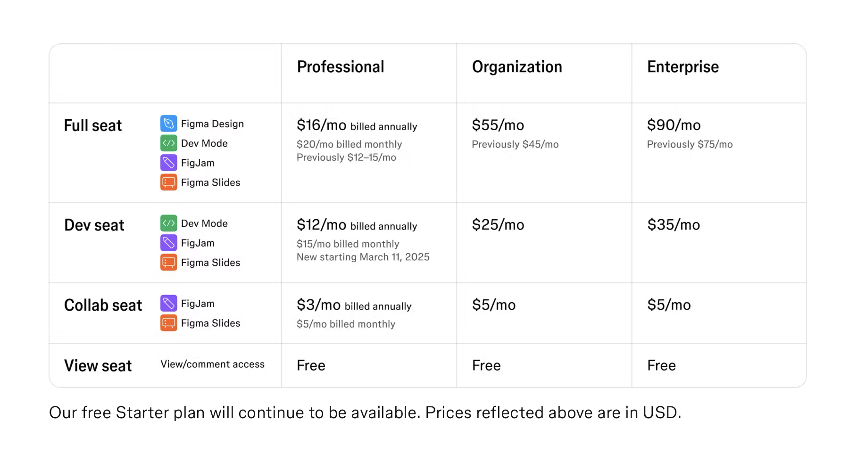Click the FigJam icon in Dev seat
This screenshot has width=849, height=462.
pos(168,243)
